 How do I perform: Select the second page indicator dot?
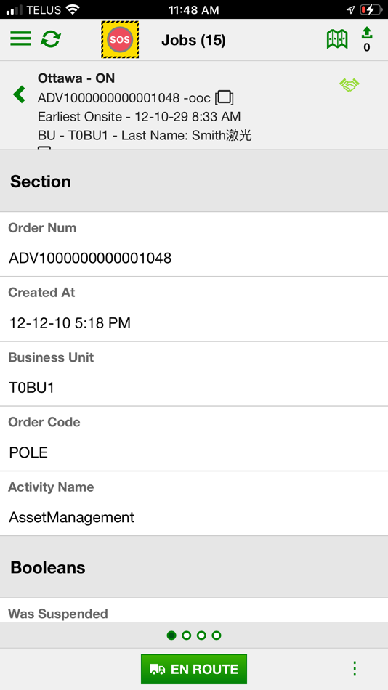click(x=186, y=635)
